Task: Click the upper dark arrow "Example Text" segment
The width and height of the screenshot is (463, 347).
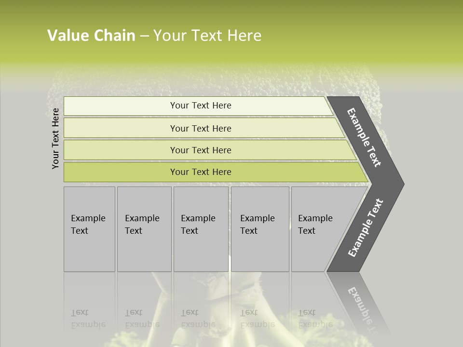Action: (364, 137)
